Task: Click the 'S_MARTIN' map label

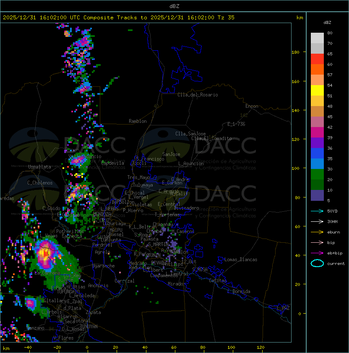Action: click(158, 244)
